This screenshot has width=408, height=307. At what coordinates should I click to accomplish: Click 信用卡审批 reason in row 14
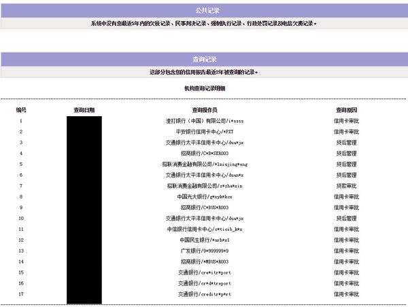click(x=346, y=261)
